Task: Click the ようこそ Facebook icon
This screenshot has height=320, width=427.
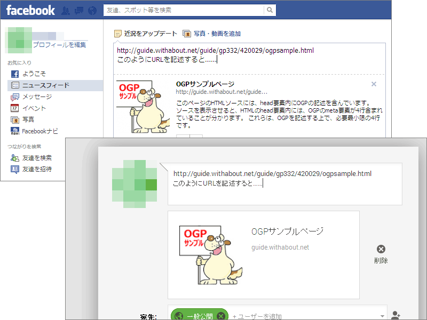Action: (15, 74)
